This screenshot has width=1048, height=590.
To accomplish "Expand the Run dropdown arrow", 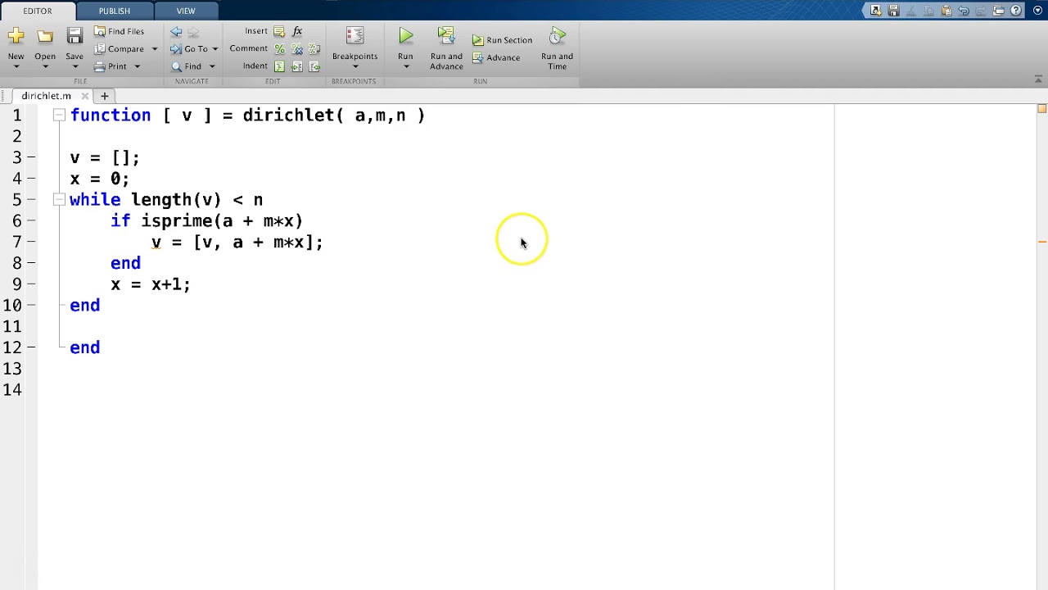I will pyautogui.click(x=405, y=66).
